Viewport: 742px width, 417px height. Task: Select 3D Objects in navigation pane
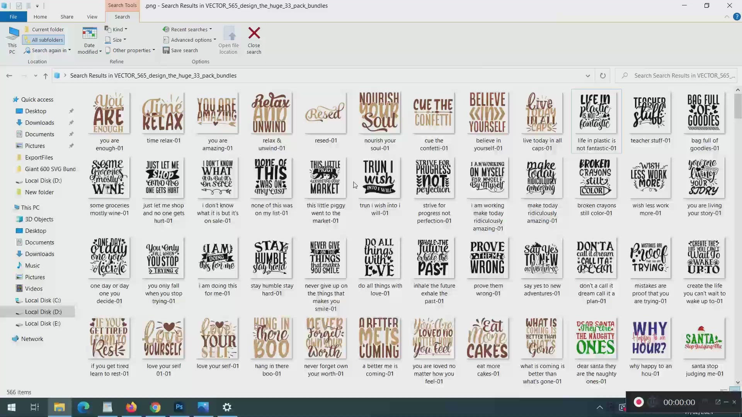tap(39, 219)
